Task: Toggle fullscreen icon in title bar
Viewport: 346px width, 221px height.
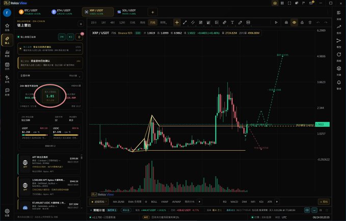Action: (289, 3)
